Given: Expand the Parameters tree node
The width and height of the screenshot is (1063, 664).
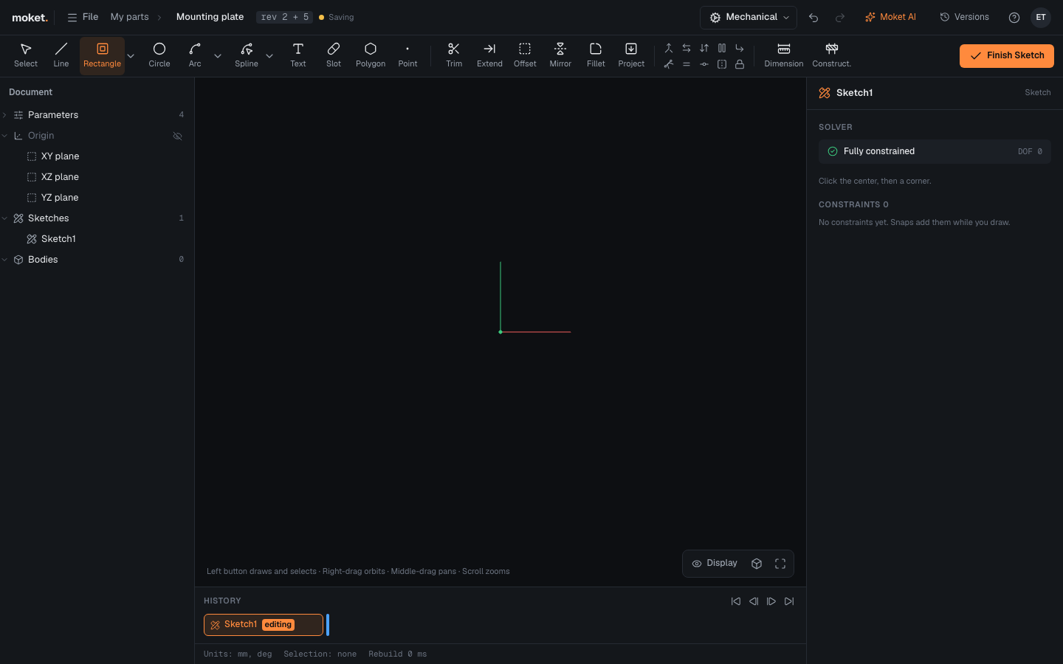Looking at the screenshot, I should (5, 115).
